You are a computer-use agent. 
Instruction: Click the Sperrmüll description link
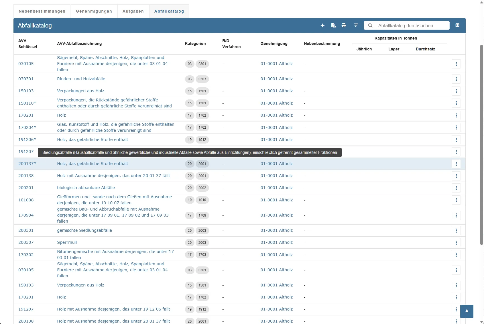[67, 242]
